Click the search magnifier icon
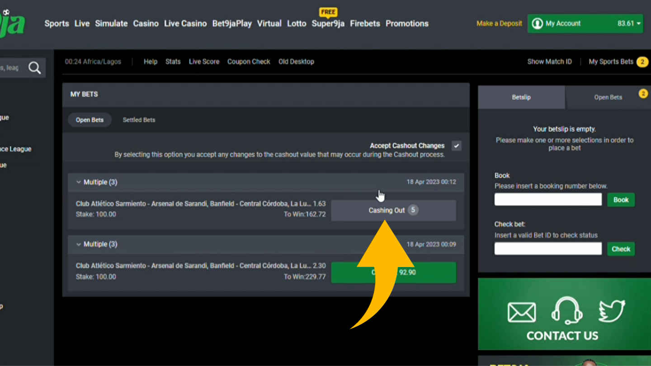This screenshot has height=366, width=651. coord(35,68)
